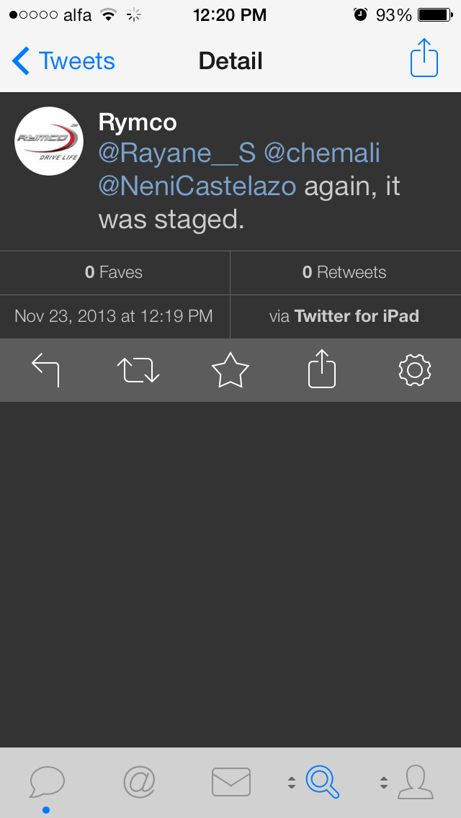Tap the reply arrow icon
Screen dimensions: 461x818
(x=46, y=370)
